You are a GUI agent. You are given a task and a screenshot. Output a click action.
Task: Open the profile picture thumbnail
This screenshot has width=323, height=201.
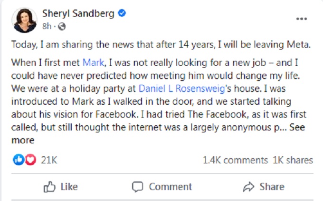(25, 20)
